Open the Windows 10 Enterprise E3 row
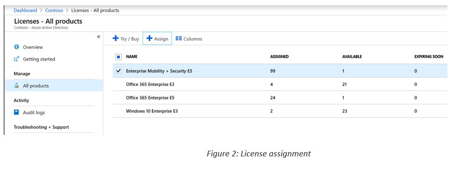The width and height of the screenshot is (453, 169). pos(280,111)
